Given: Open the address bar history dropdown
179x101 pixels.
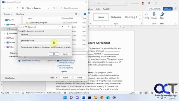Looking at the screenshot, I should tap(49, 8).
